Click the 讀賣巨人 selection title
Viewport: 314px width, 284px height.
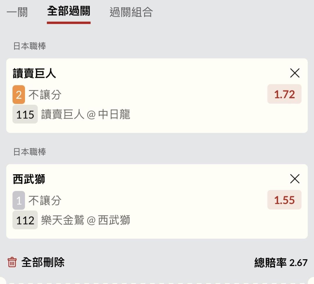34,73
